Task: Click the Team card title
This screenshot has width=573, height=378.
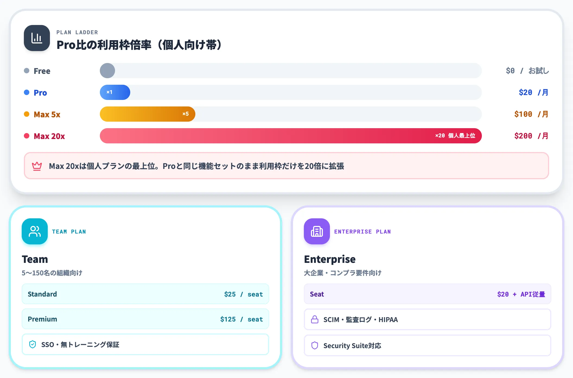Action: (35, 259)
